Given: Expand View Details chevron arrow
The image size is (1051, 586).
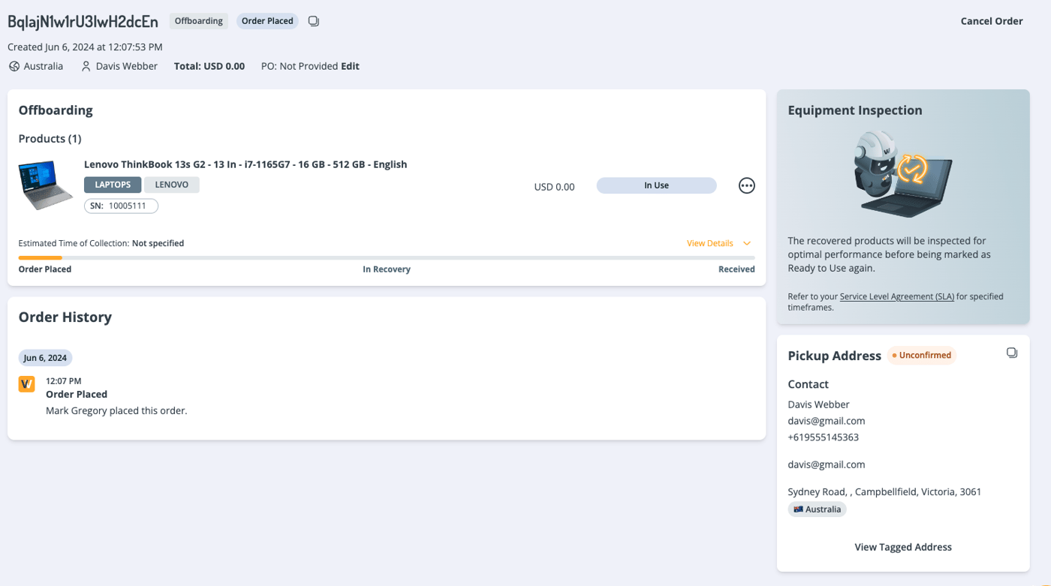Looking at the screenshot, I should [747, 243].
